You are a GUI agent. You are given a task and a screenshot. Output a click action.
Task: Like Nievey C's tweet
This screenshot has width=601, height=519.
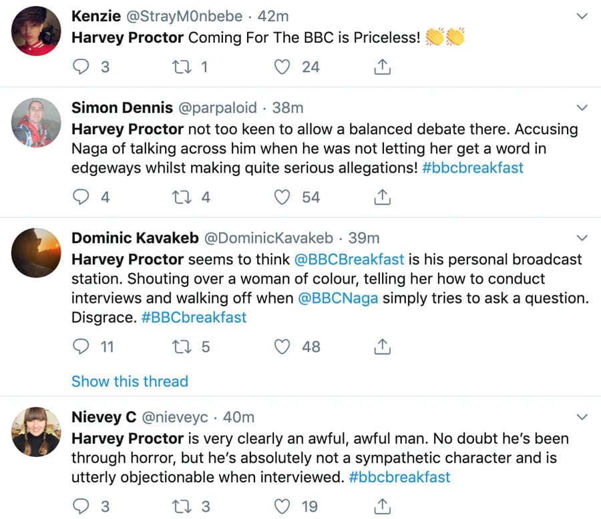[x=283, y=506]
